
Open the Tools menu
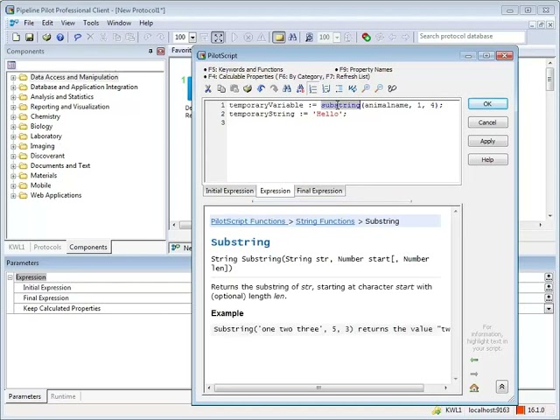pyautogui.click(x=91, y=23)
